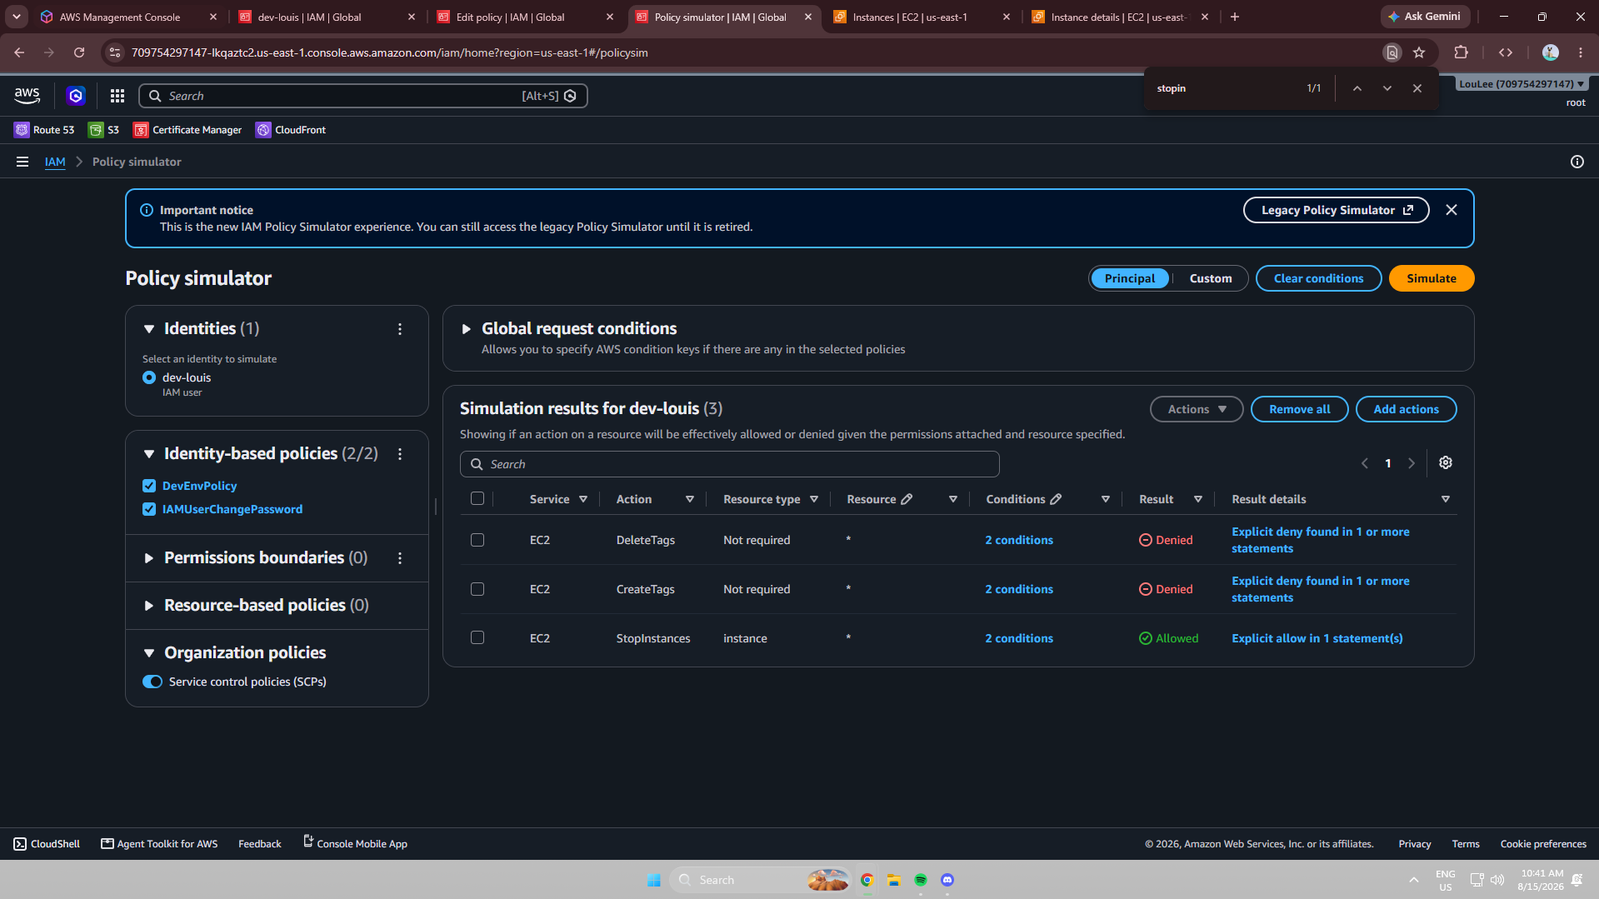Viewport: 1599px width, 899px height.
Task: Click the Windows Start button
Action: tap(654, 880)
